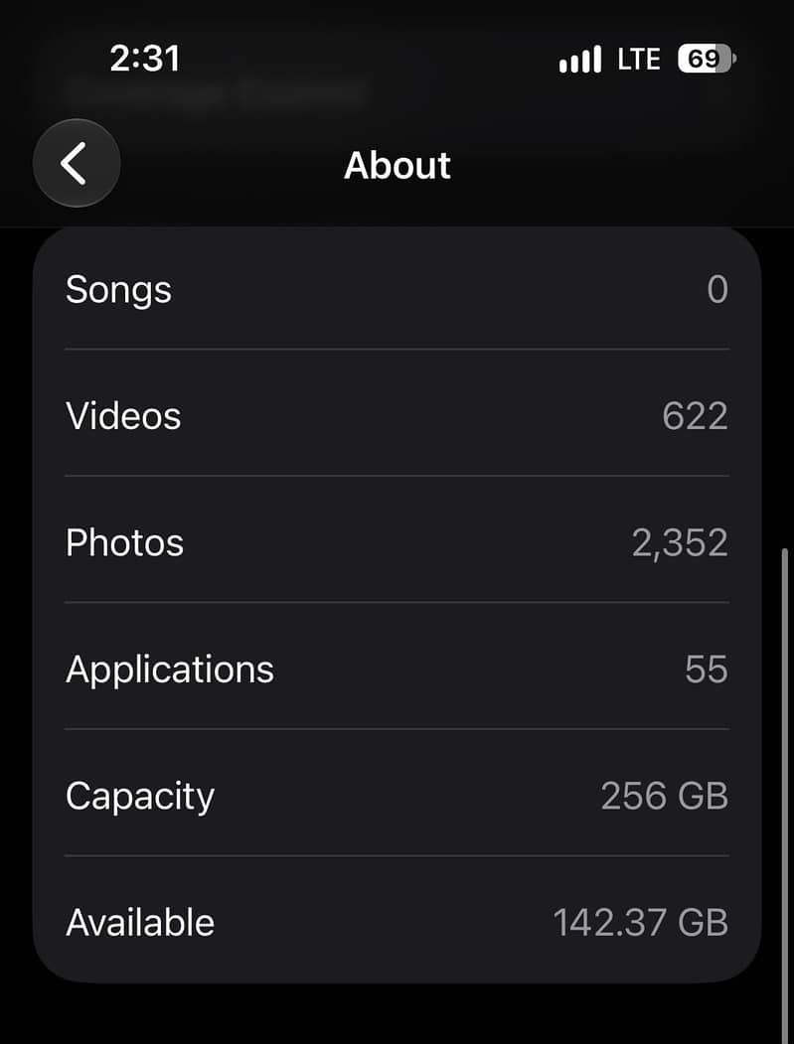Select the Capacity row label
794x1044 pixels.
click(x=140, y=797)
